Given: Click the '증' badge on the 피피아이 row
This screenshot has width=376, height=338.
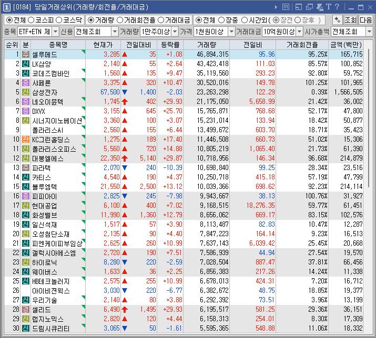Looking at the screenshot, I should tap(26, 196).
